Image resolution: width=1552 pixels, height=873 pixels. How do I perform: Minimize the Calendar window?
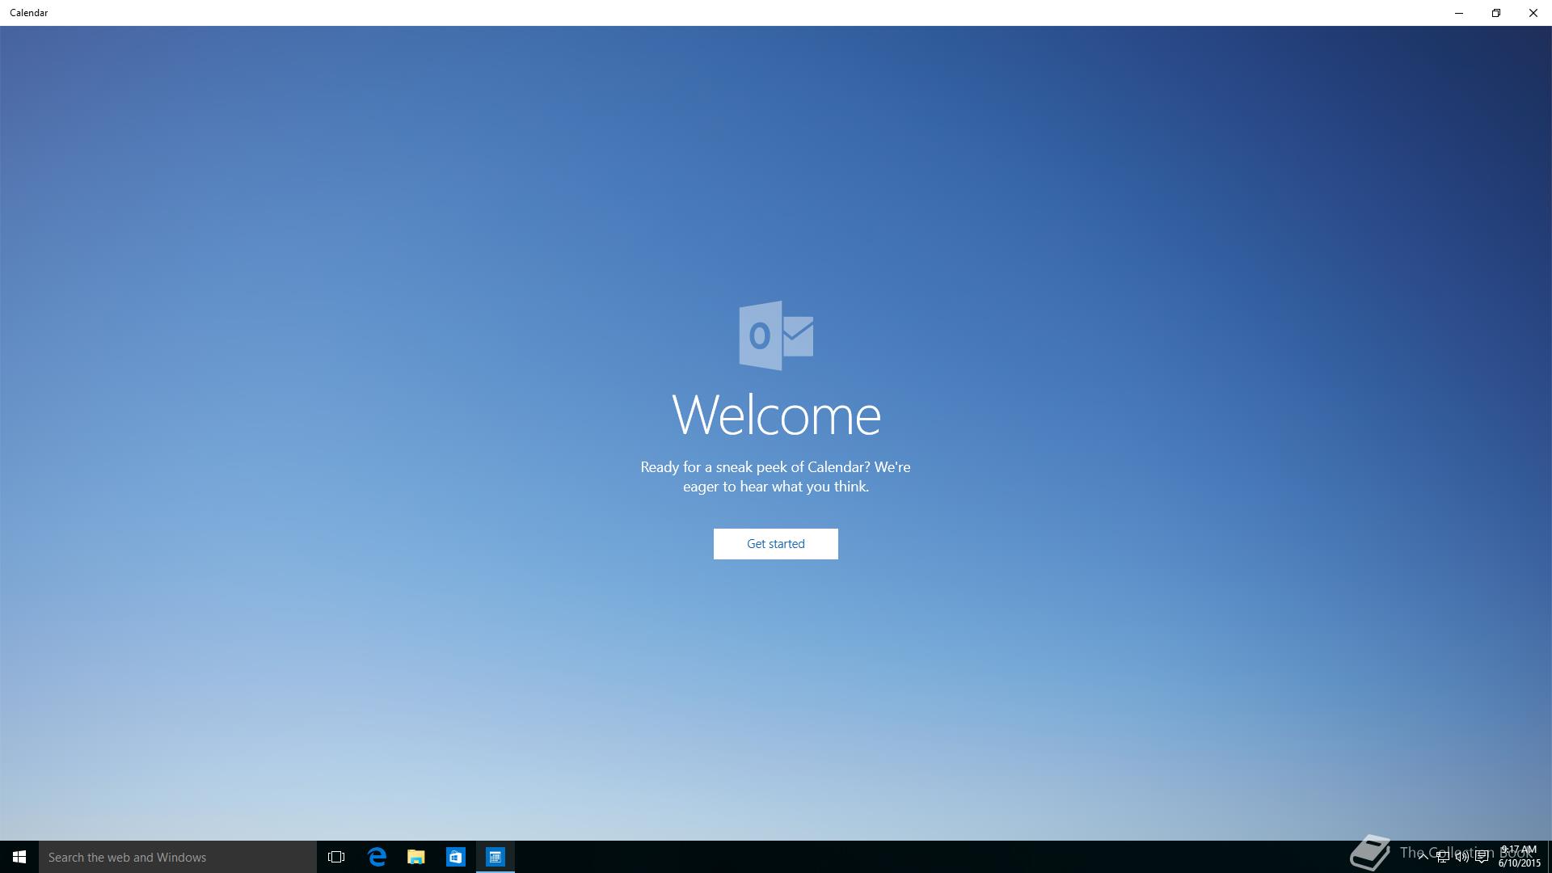click(x=1459, y=13)
